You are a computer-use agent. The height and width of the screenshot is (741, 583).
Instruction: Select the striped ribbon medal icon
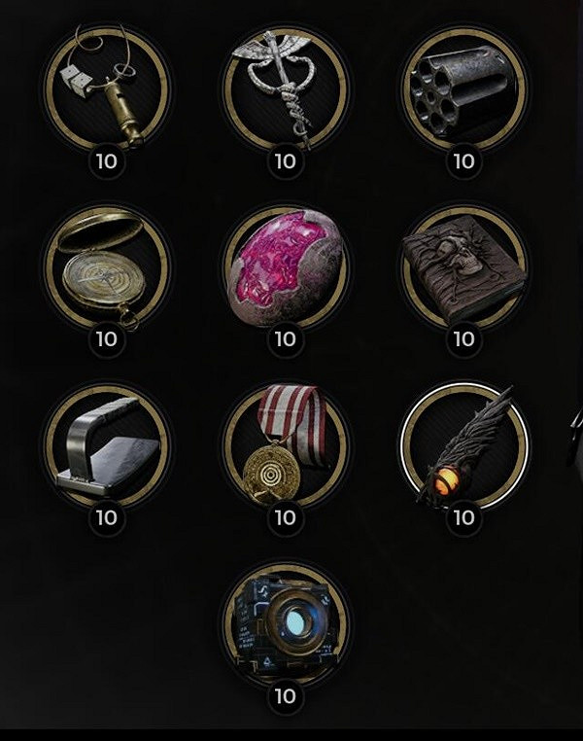[x=285, y=445]
